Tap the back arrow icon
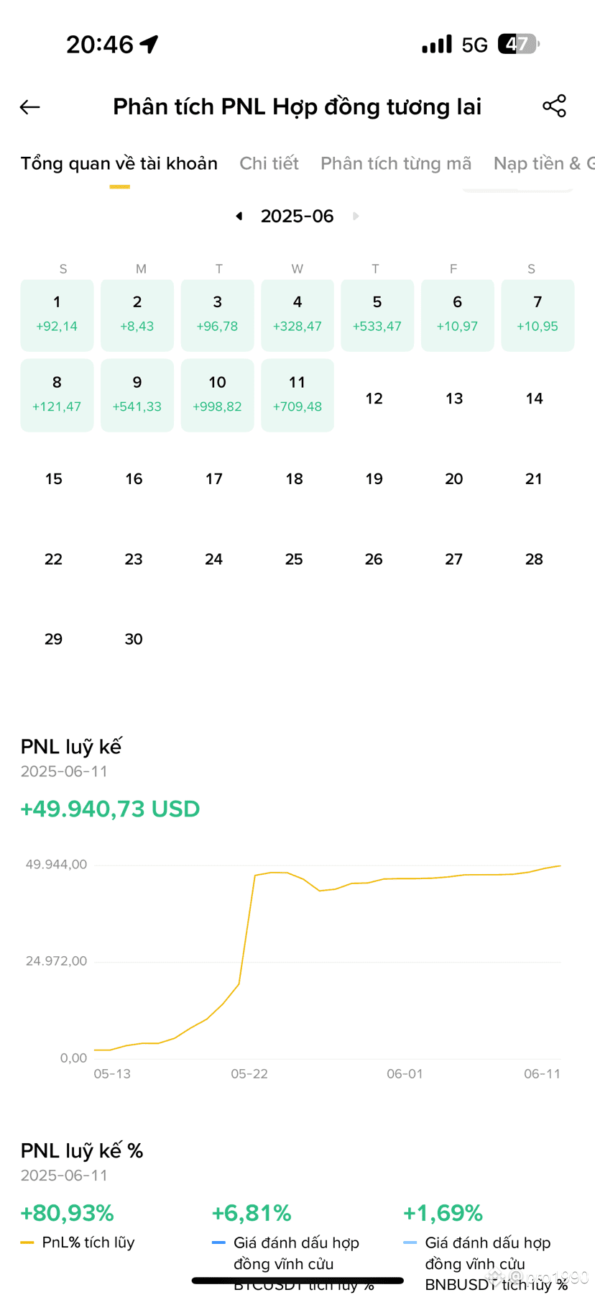This screenshot has width=595, height=1295. tap(29, 107)
